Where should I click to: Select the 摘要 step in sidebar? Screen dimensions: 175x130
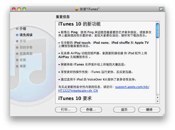(x=21, y=66)
